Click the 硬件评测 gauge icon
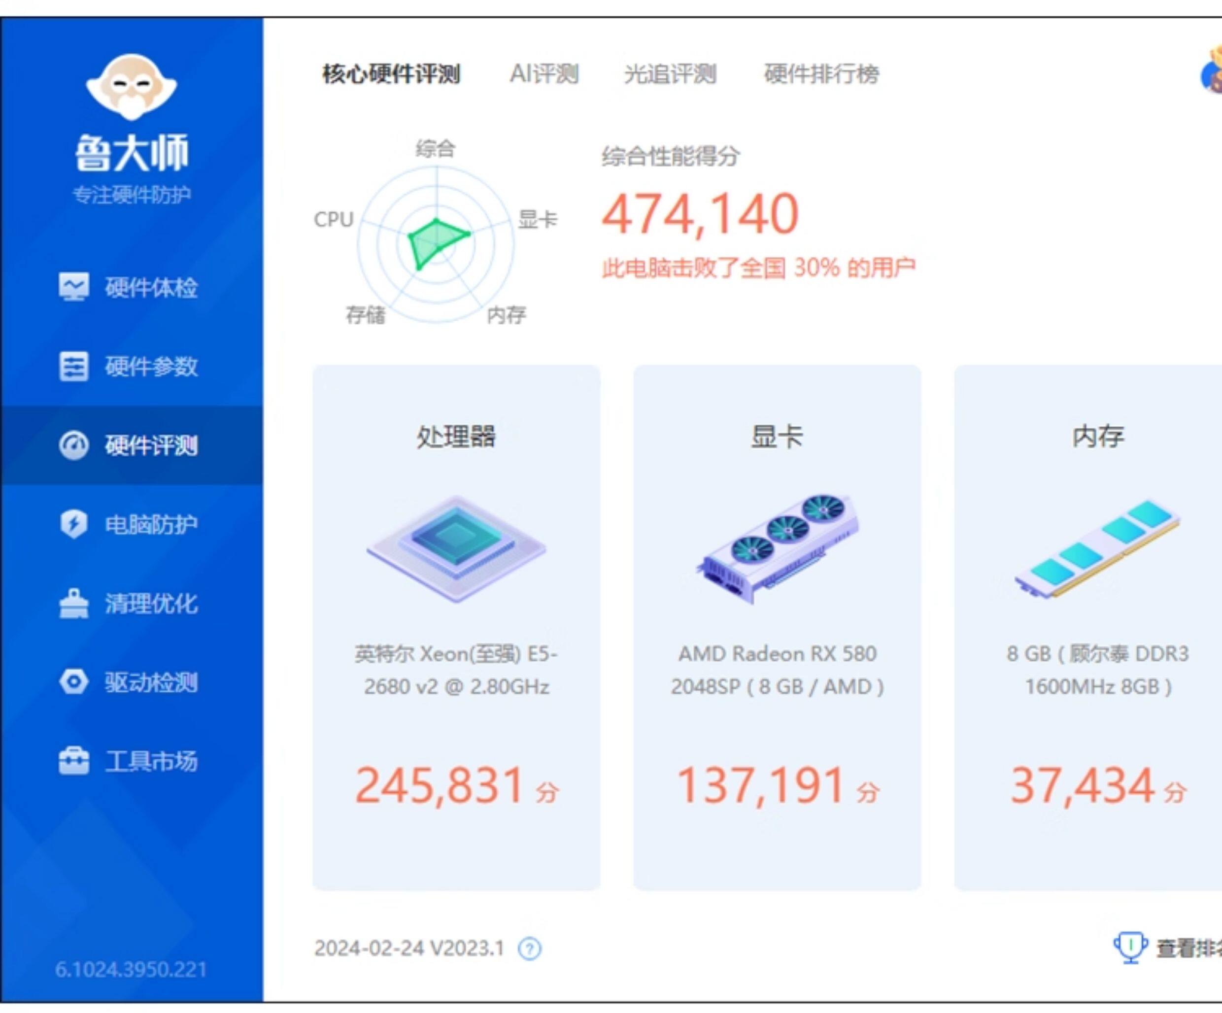1222x1013 pixels. [74, 445]
